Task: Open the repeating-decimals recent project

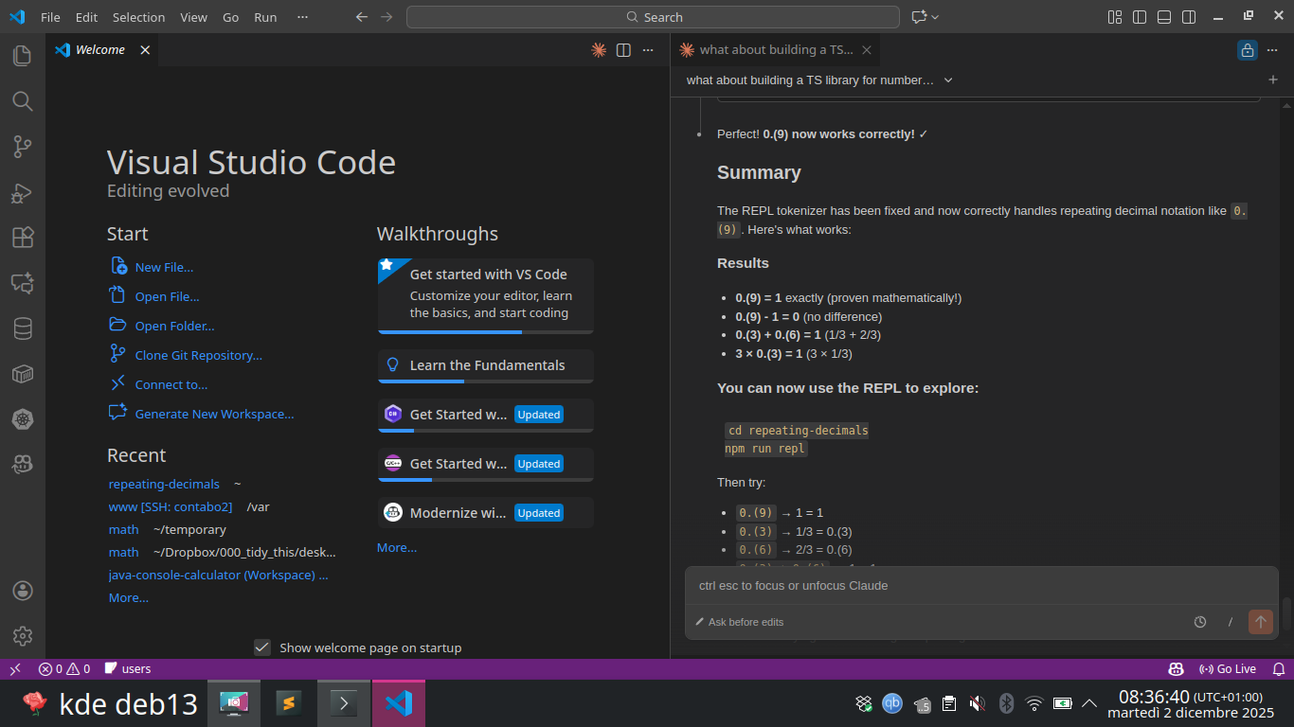Action: pos(164,484)
